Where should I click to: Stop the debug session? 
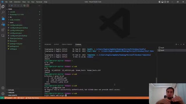(28, 6)
